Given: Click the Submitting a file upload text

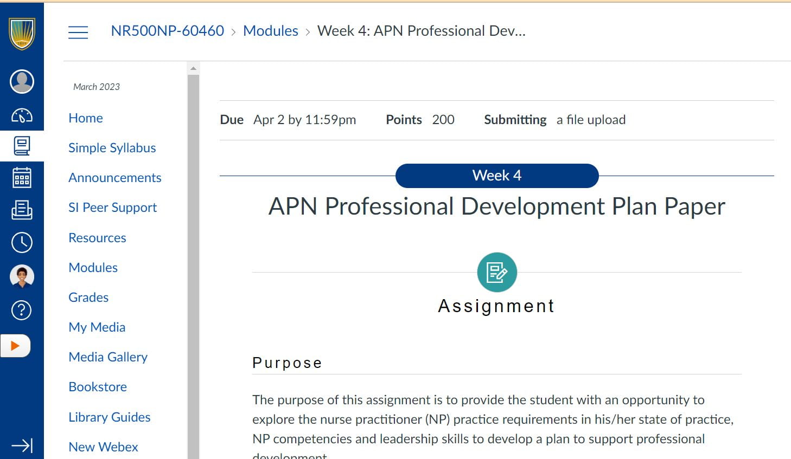Looking at the screenshot, I should tap(555, 120).
